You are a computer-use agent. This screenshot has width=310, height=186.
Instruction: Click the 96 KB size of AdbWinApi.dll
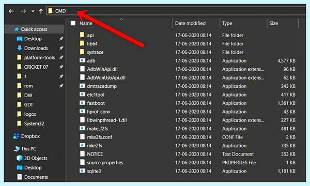coord(289,69)
